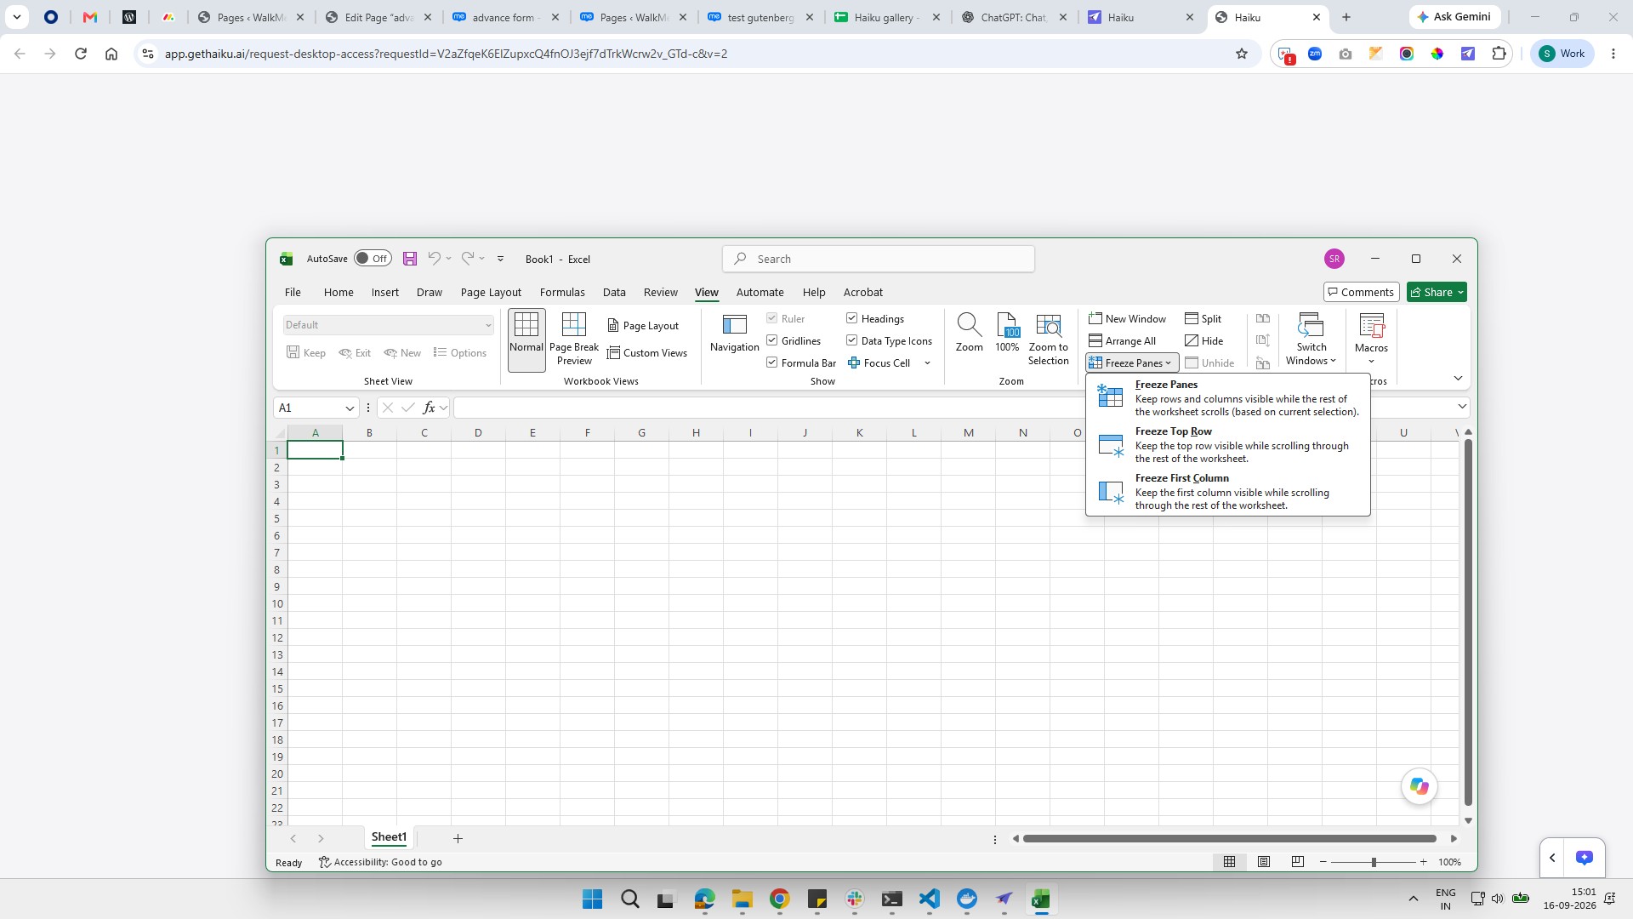Screen dimensions: 1633x919
Task: Open the Formulas ribbon tab
Action: tap(562, 292)
